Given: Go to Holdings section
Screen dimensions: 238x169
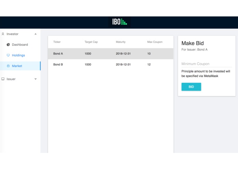Looking at the screenshot, I should point(18,55).
